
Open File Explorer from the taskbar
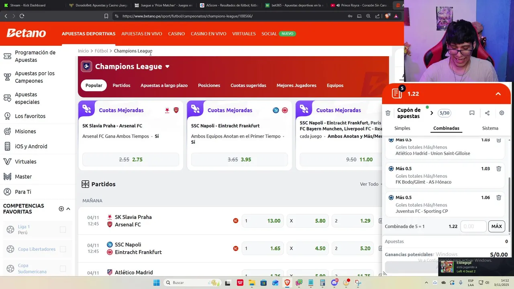[251, 283]
